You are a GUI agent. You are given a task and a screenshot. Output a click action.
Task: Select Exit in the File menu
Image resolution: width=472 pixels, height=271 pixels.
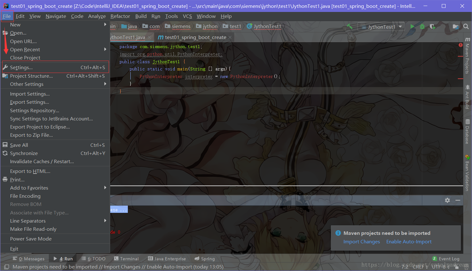pyautogui.click(x=55, y=249)
